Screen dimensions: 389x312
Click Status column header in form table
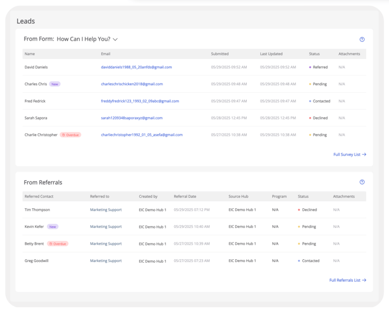pyautogui.click(x=314, y=54)
